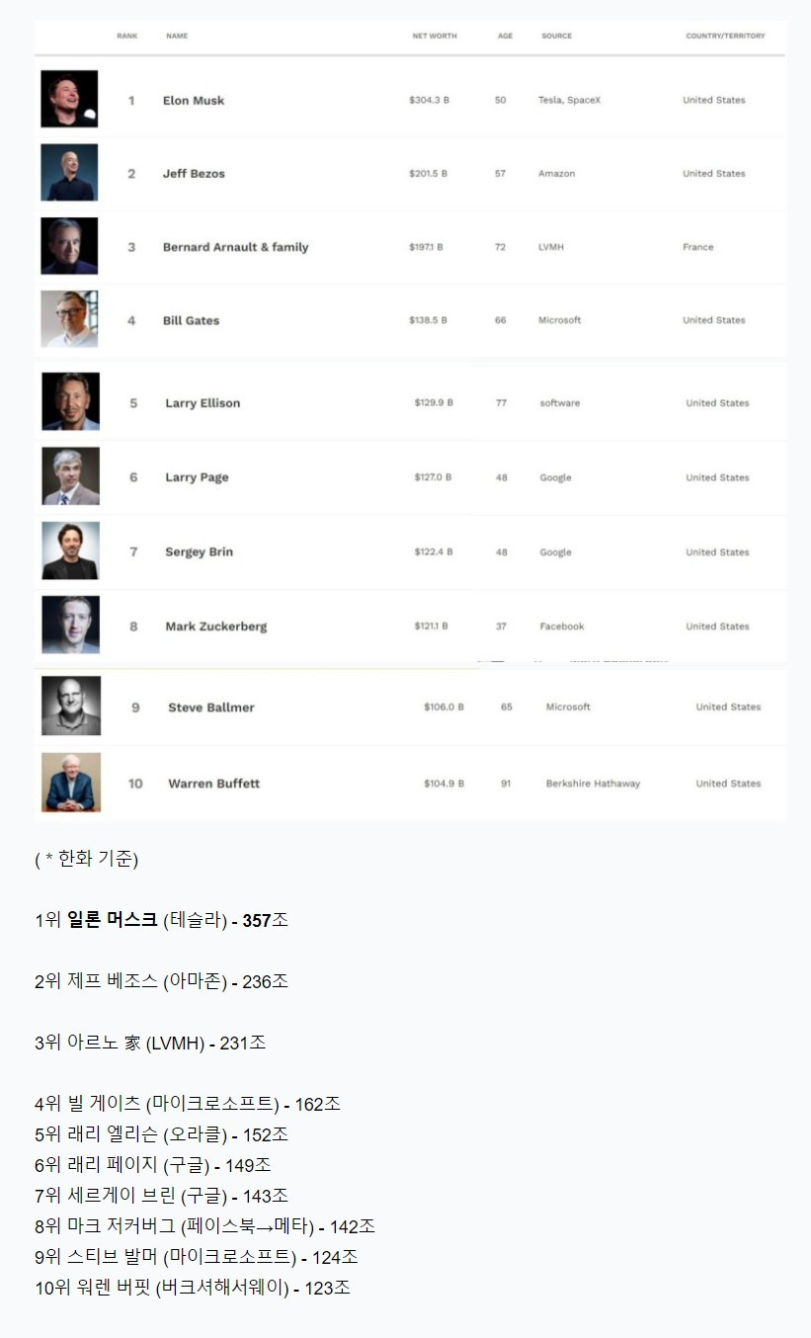This screenshot has height=1338, width=811.
Task: Select the black-and-white photo in rank 9 row
Action: coord(71,707)
